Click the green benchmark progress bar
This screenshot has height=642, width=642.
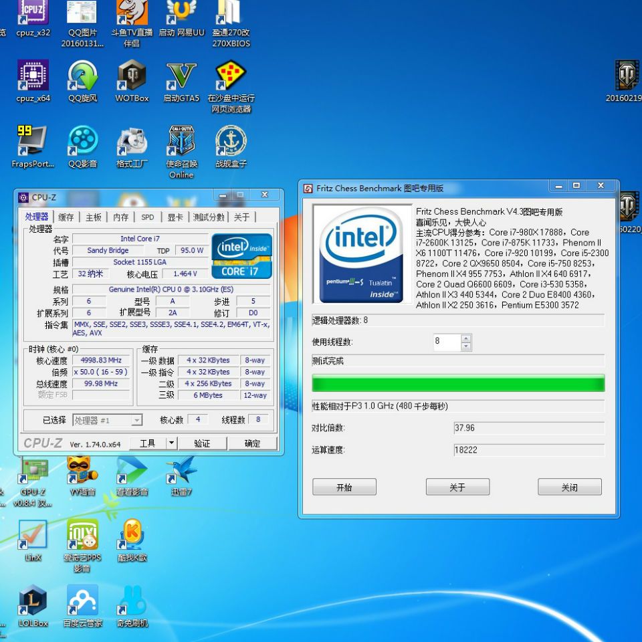click(458, 383)
